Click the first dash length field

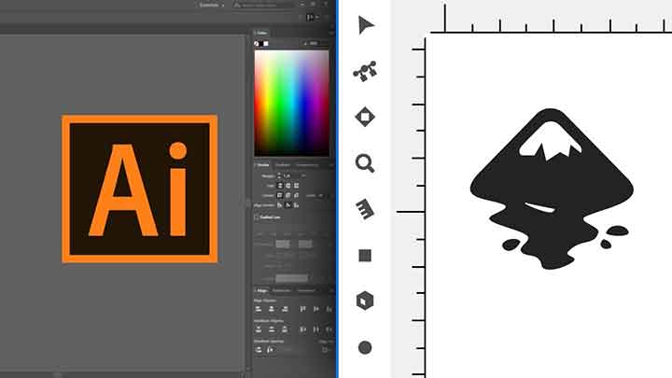pos(283,244)
